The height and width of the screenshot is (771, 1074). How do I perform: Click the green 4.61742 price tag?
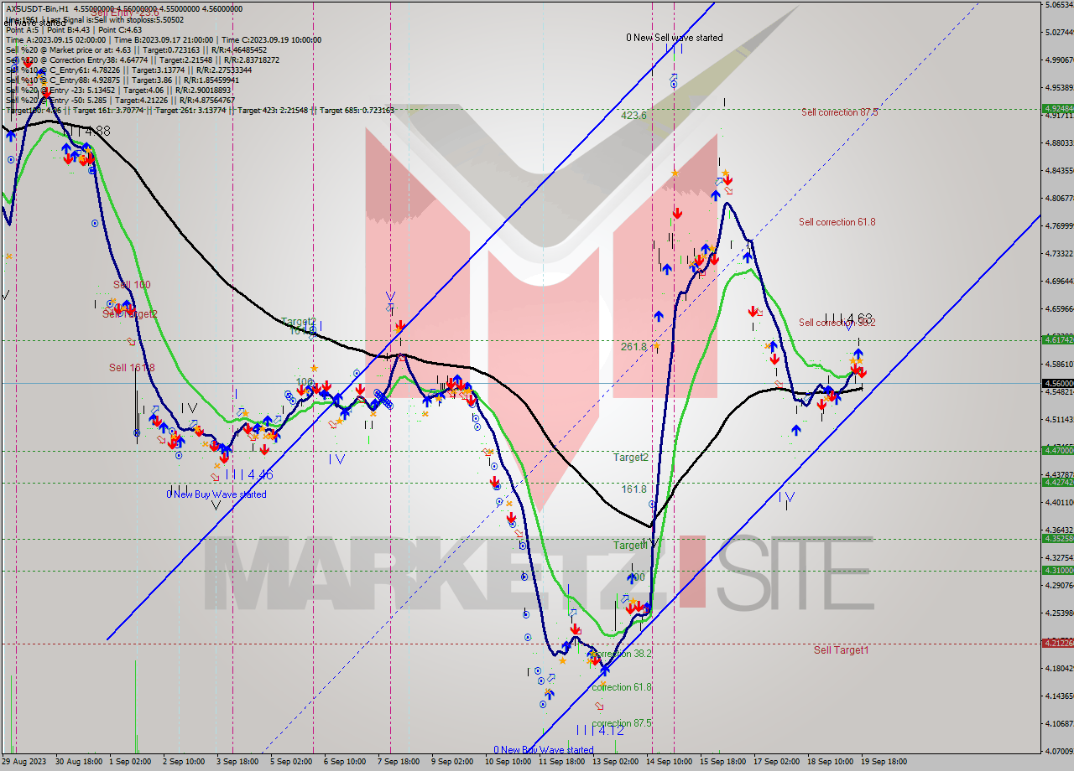tap(1058, 339)
